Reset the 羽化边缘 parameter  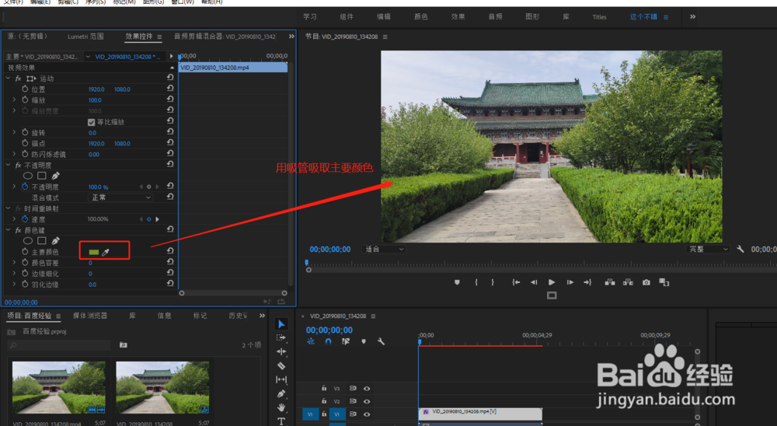tap(170, 285)
